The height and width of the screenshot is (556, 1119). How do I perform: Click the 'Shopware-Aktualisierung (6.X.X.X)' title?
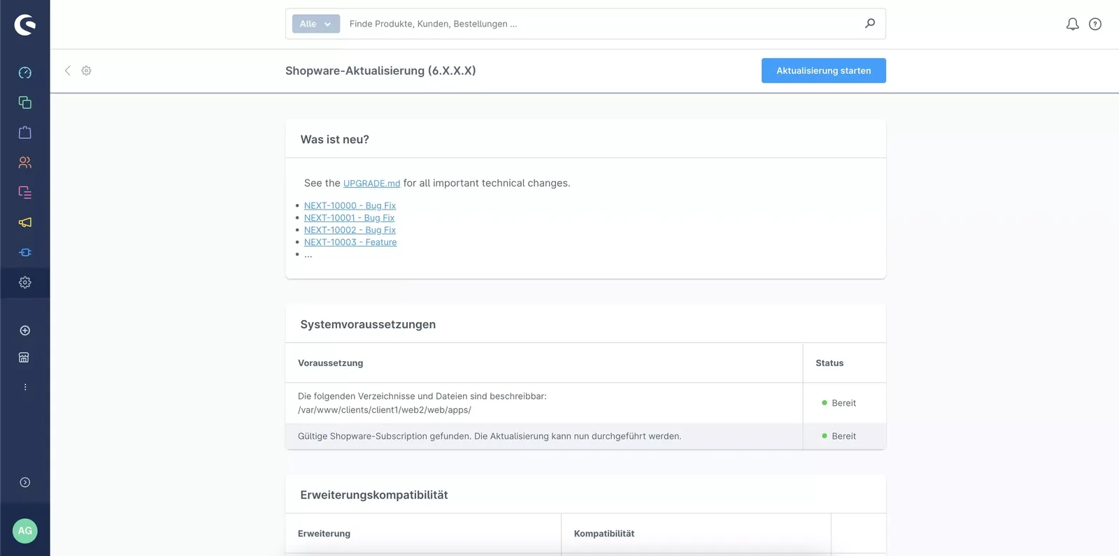380,71
